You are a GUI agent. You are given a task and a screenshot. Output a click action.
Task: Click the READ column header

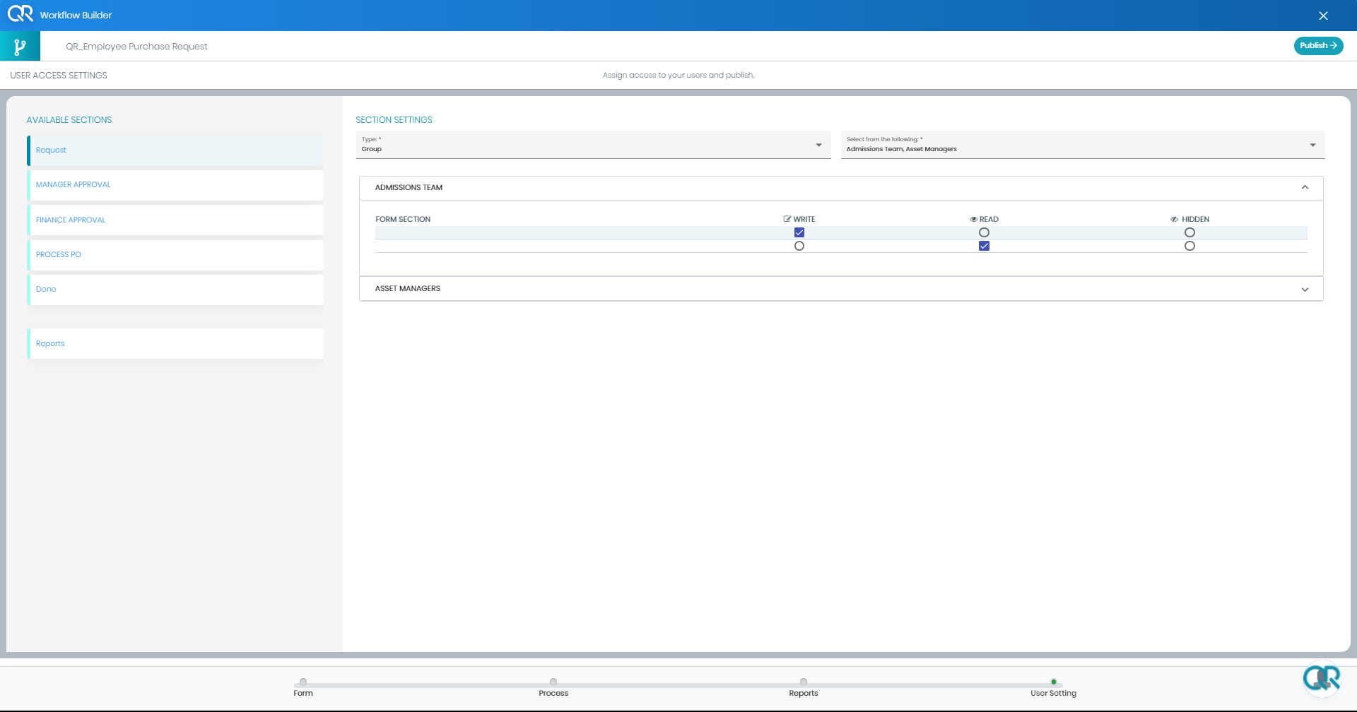[x=984, y=219]
